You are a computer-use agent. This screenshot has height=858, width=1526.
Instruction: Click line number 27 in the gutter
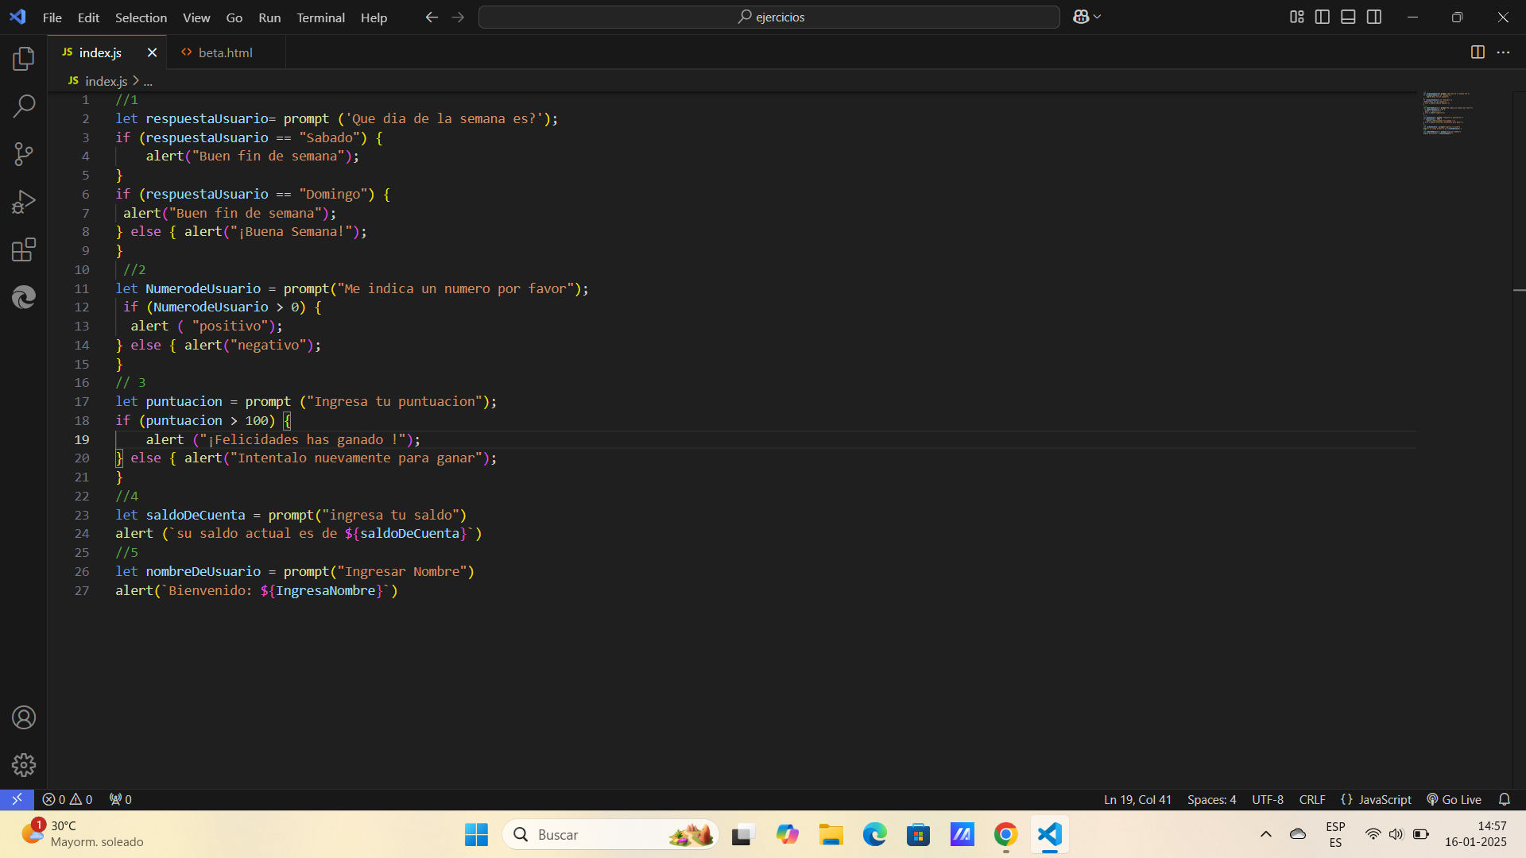pos(82,590)
